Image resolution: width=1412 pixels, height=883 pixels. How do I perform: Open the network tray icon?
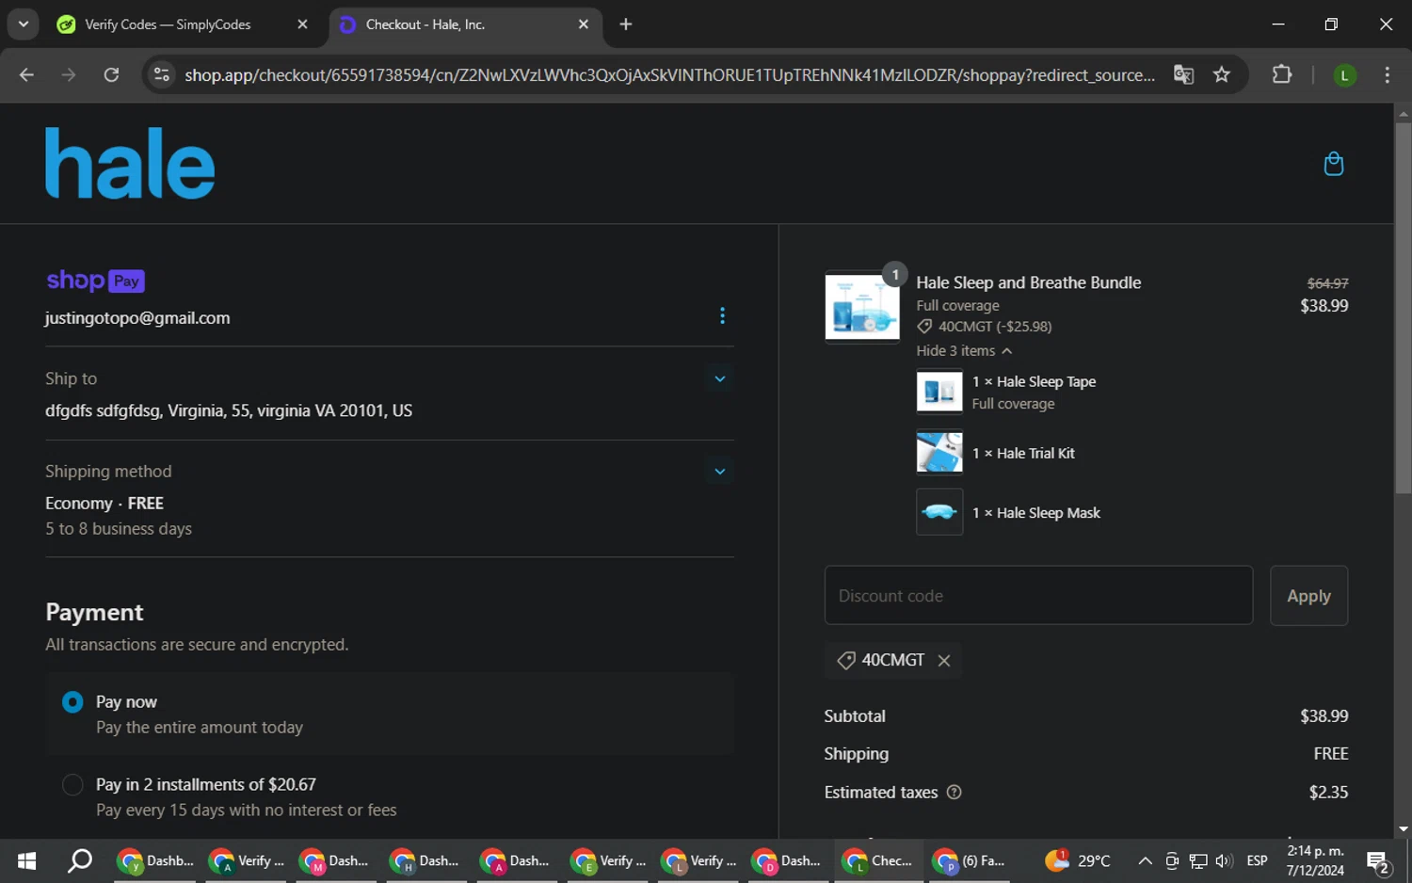tap(1197, 860)
